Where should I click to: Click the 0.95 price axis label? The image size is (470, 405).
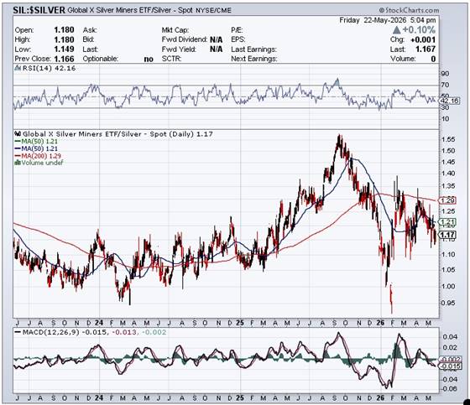pyautogui.click(x=448, y=303)
